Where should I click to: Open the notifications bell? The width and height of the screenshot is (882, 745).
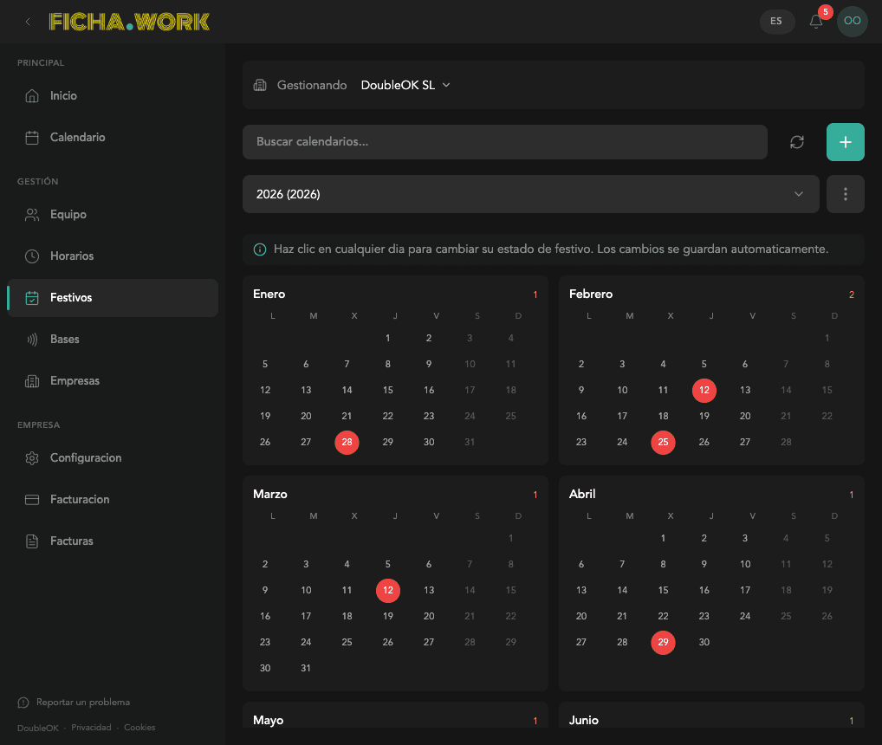coord(816,22)
